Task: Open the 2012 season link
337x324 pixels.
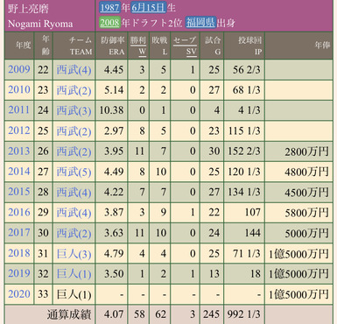Action: coord(19,130)
